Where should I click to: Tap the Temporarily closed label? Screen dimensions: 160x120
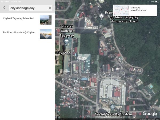tap(125, 21)
